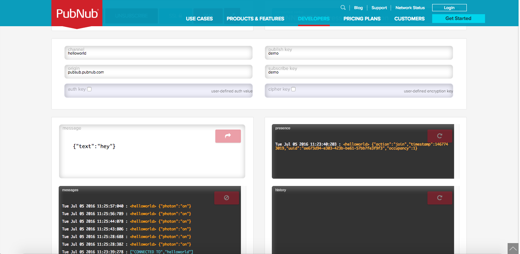Enable the cipher key checkbox
520x254 pixels.
[x=293, y=89]
